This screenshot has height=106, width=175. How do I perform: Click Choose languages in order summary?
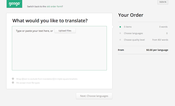pyautogui.click(x=133, y=33)
